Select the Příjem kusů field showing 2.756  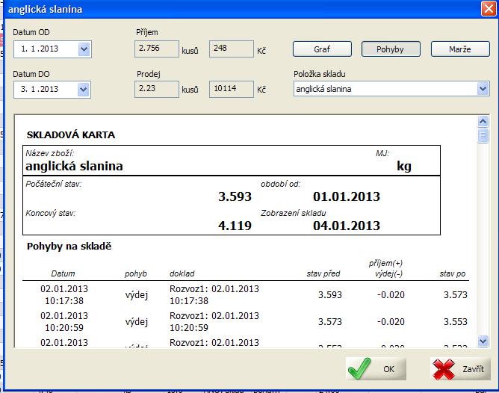point(155,49)
